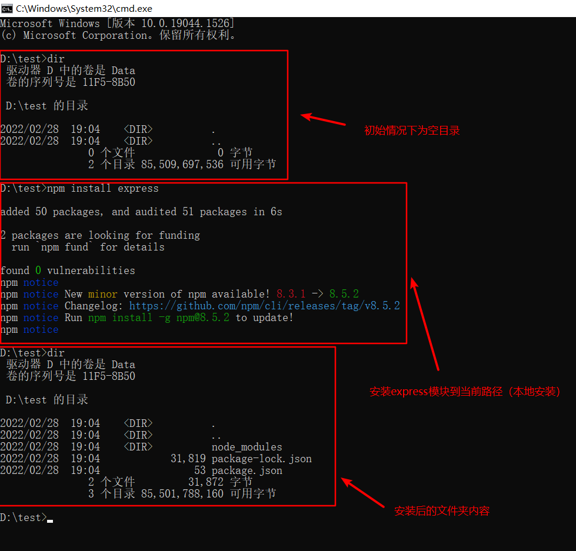Viewport: 576px width, 551px height.
Task: Click '2 个文件' in second dir output
Action: click(112, 482)
